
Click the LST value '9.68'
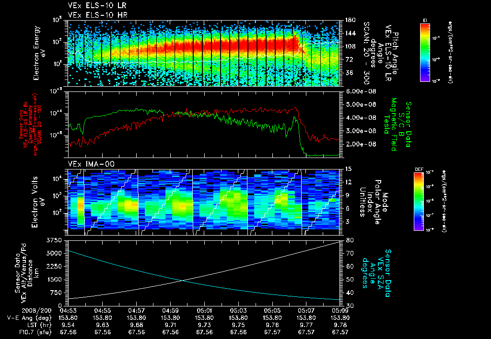(x=137, y=325)
